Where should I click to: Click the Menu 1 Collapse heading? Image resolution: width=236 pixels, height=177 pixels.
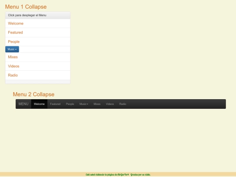[x=26, y=7]
